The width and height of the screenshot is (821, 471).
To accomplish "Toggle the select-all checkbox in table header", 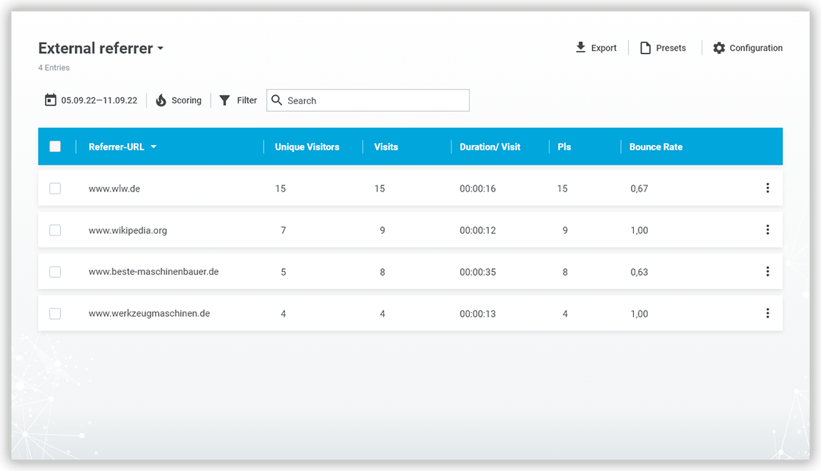I will (55, 147).
